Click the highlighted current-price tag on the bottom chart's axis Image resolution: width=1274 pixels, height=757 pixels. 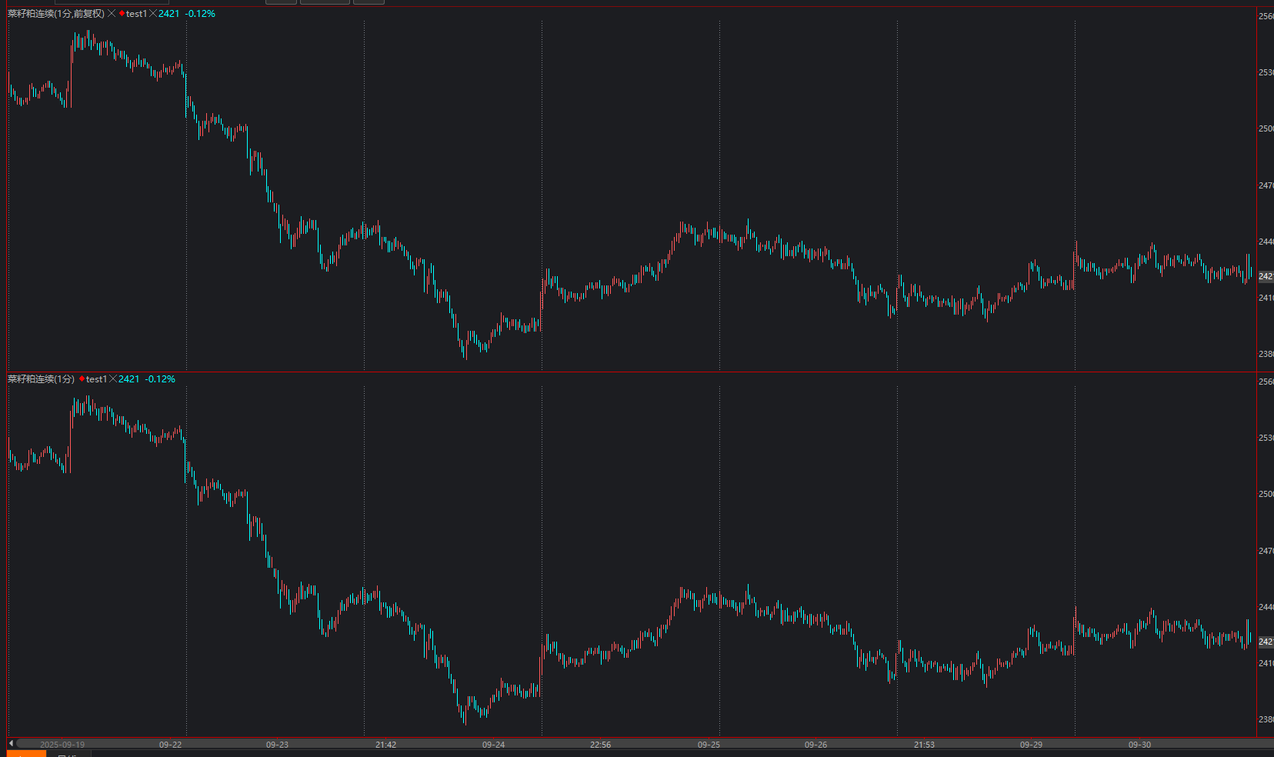coord(1266,642)
